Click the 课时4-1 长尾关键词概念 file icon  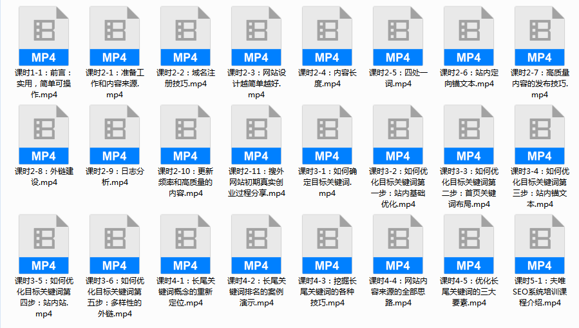point(185,244)
